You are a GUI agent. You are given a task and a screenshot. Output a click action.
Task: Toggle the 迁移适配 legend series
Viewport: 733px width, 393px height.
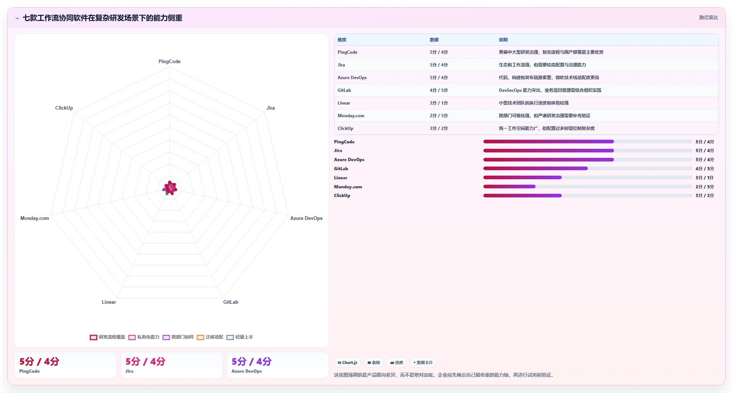tap(210, 337)
